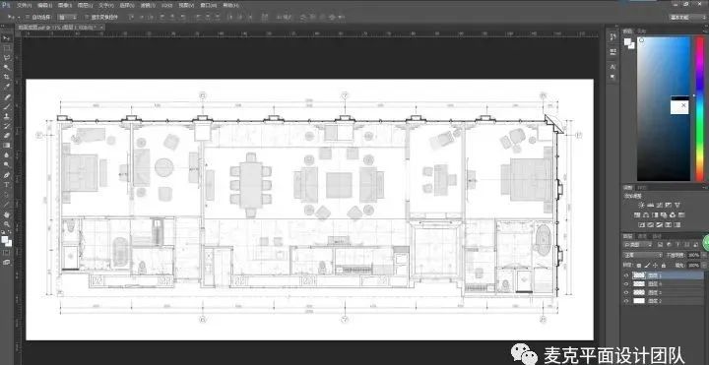Screen dimensions: 709x365
Task: Click the rainbow hue slider strip
Action: coord(699,108)
